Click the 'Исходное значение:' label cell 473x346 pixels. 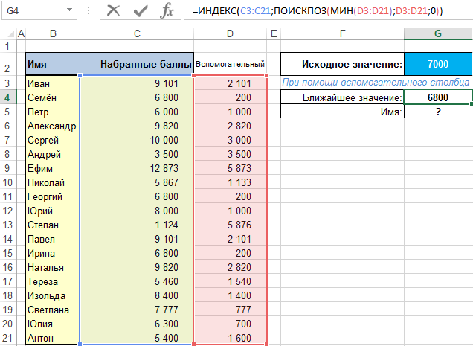coord(342,64)
